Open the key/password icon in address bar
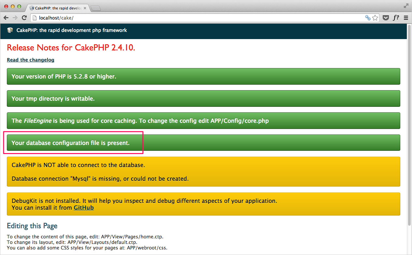Viewport: 412px width, 255px height. pyautogui.click(x=368, y=18)
